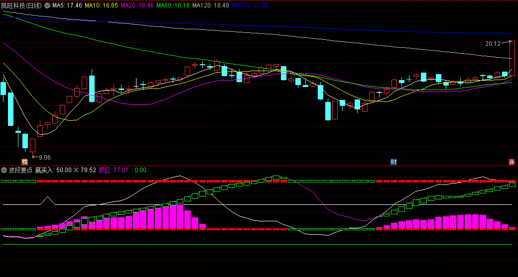Select the MA120: 18.48 indicator label
The width and height of the screenshot is (518, 277).
210,5
